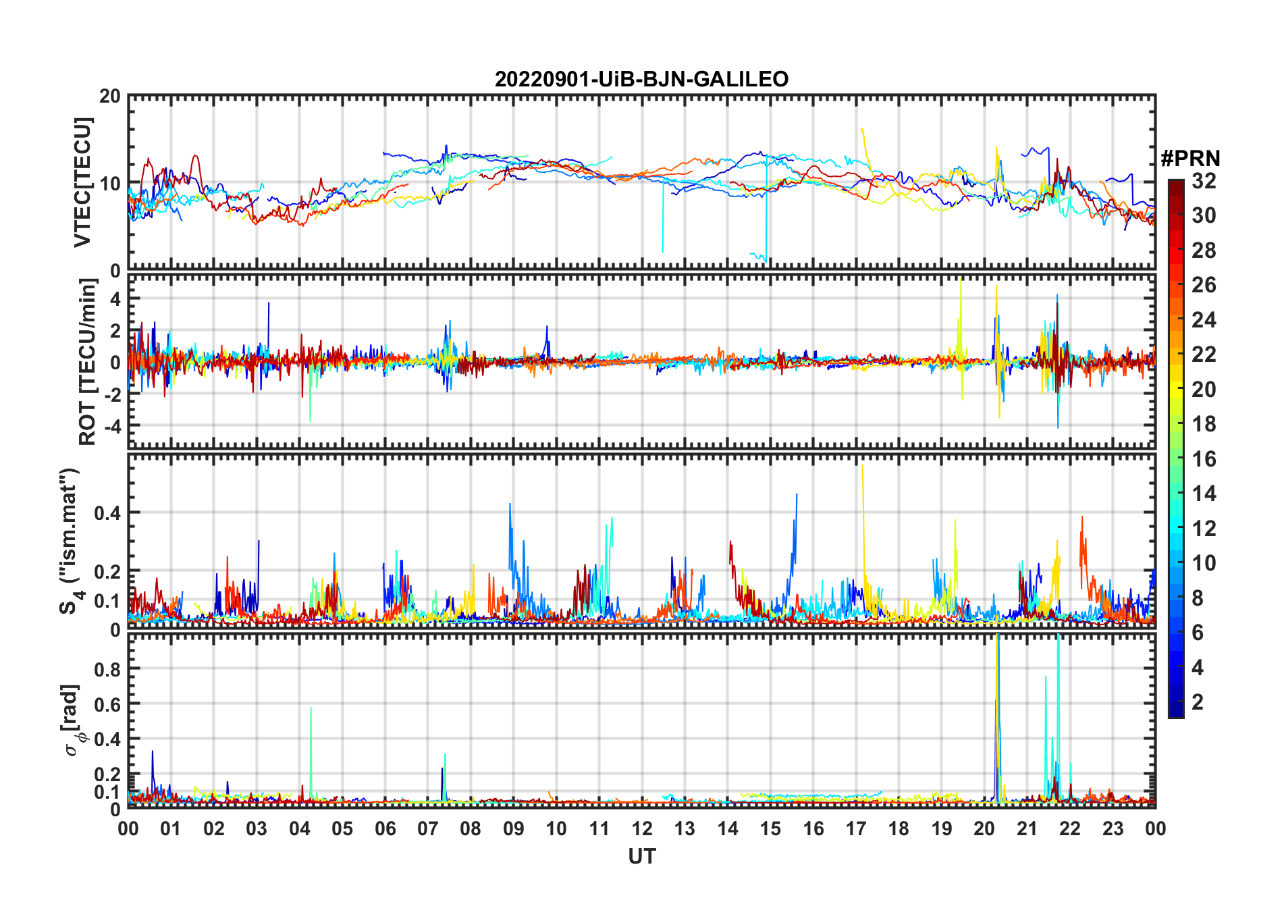Click the plot title 20220901-UiB-BJN-GALILEO

click(641, 80)
